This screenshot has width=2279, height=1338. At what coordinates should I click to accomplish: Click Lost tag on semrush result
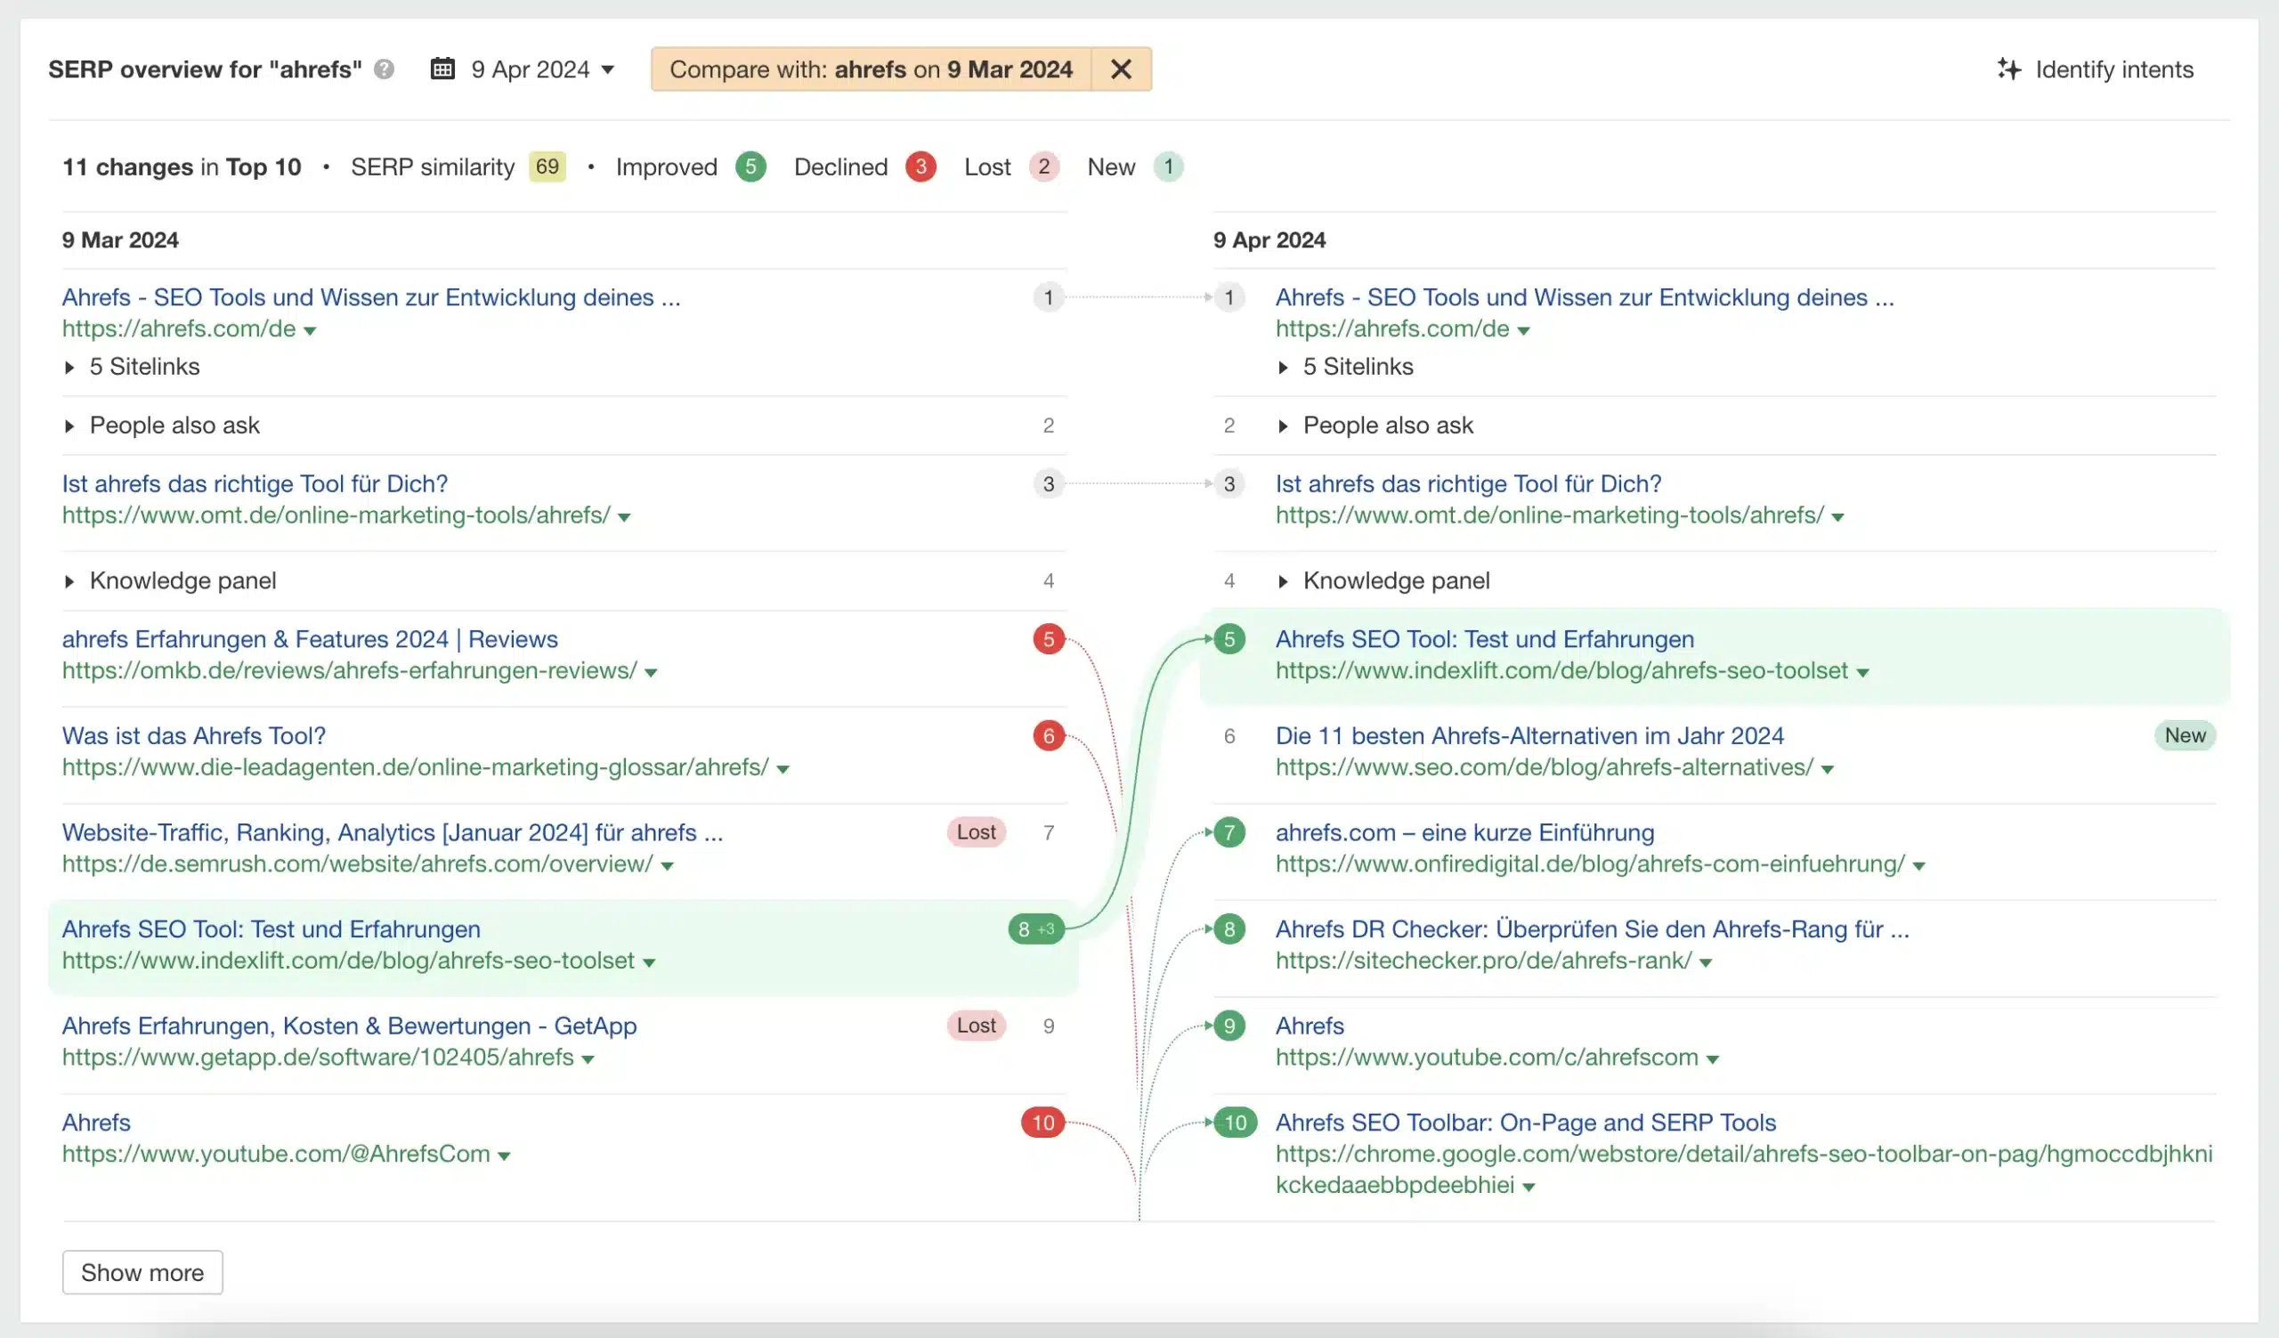977,831
